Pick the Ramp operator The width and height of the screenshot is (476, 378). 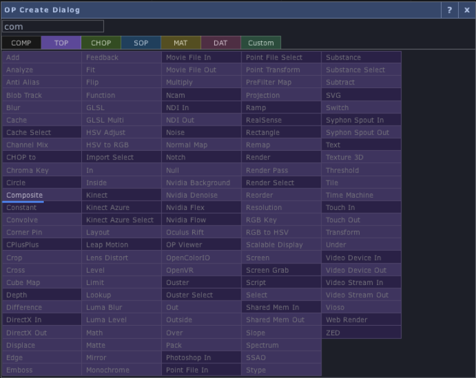pos(281,108)
